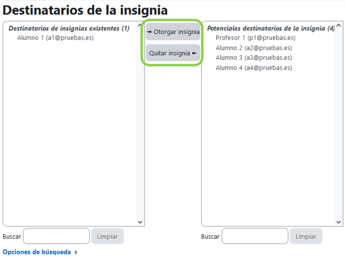Select Profesor 1 in potential recipients
The width and height of the screenshot is (346, 257).
click(255, 38)
